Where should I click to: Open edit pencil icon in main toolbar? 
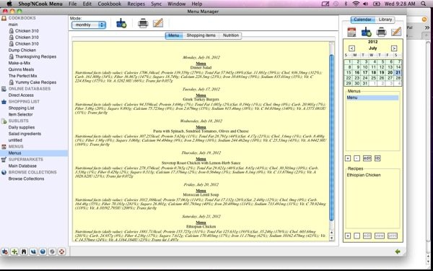(x=158, y=23)
